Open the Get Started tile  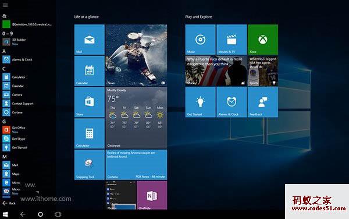[200, 102]
